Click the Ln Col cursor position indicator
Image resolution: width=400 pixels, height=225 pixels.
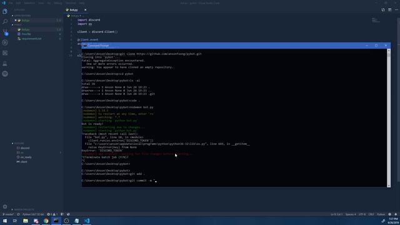click(337, 214)
